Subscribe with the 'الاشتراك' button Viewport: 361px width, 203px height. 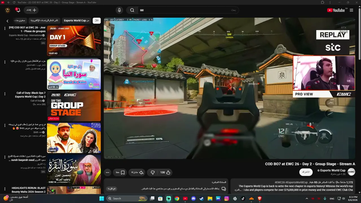(x=306, y=172)
